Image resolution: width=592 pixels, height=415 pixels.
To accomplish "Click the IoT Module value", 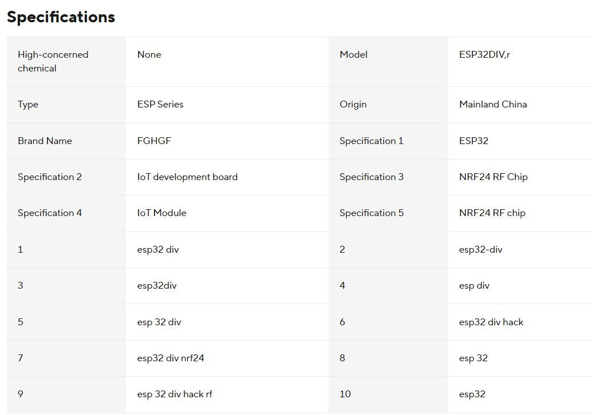I will (x=161, y=213).
